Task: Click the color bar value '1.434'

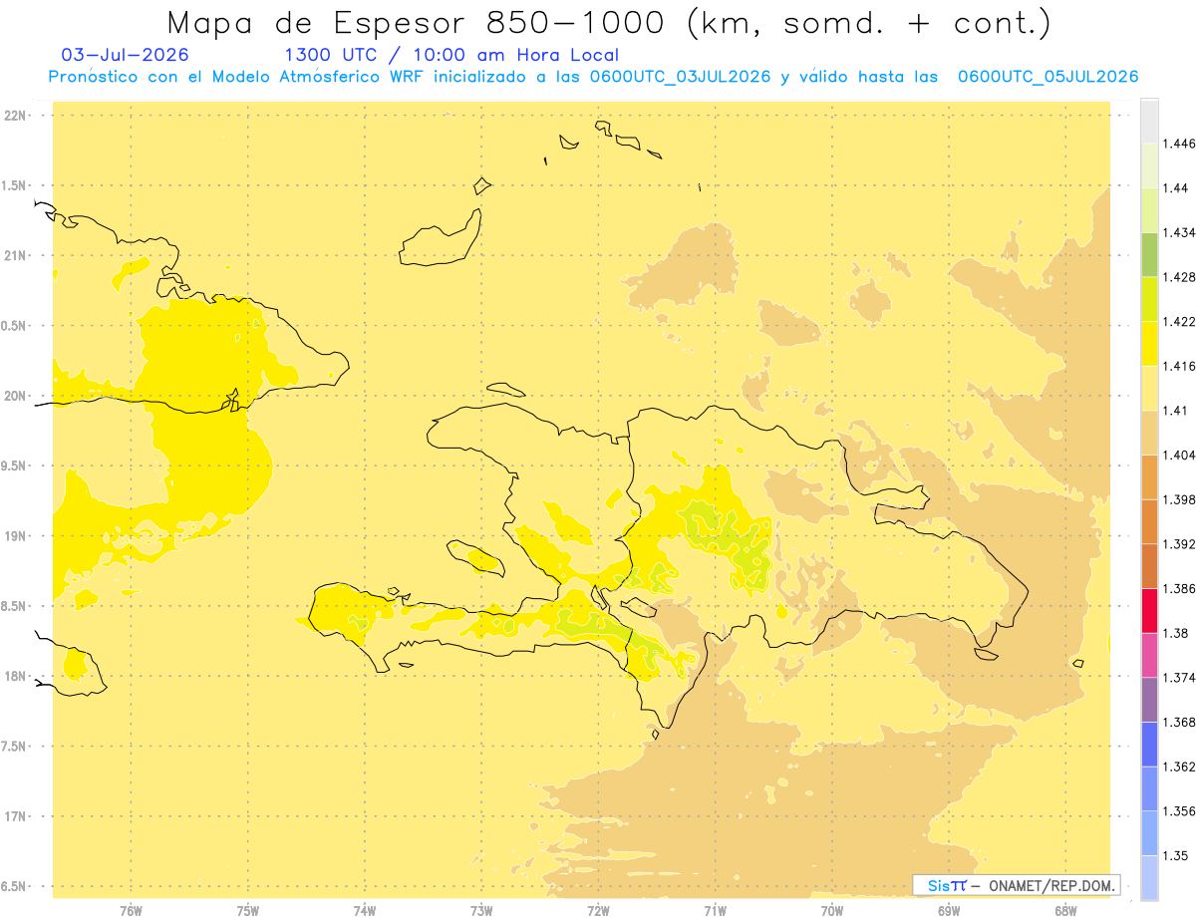Action: (1178, 232)
